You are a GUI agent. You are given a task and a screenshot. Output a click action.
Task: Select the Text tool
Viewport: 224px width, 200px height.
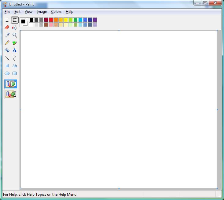tap(14, 50)
